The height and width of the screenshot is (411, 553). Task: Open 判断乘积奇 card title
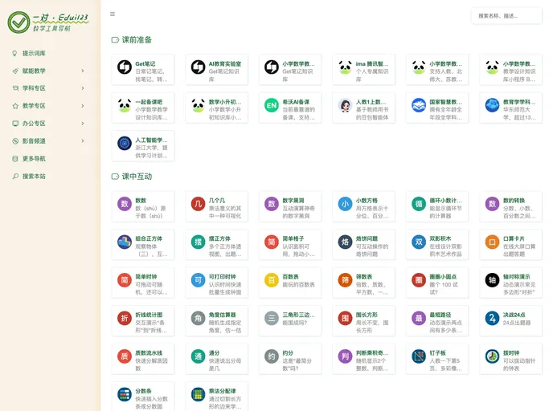click(x=372, y=353)
